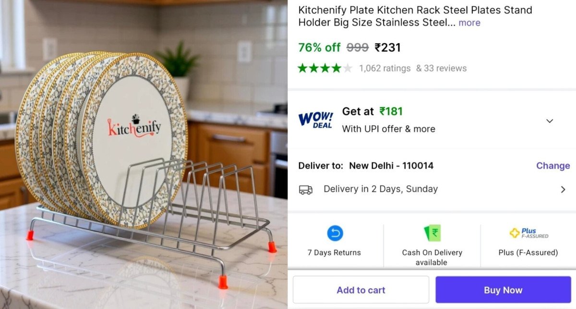Expand the WOW Deal offer chevron
576x309 pixels.
pyautogui.click(x=550, y=121)
